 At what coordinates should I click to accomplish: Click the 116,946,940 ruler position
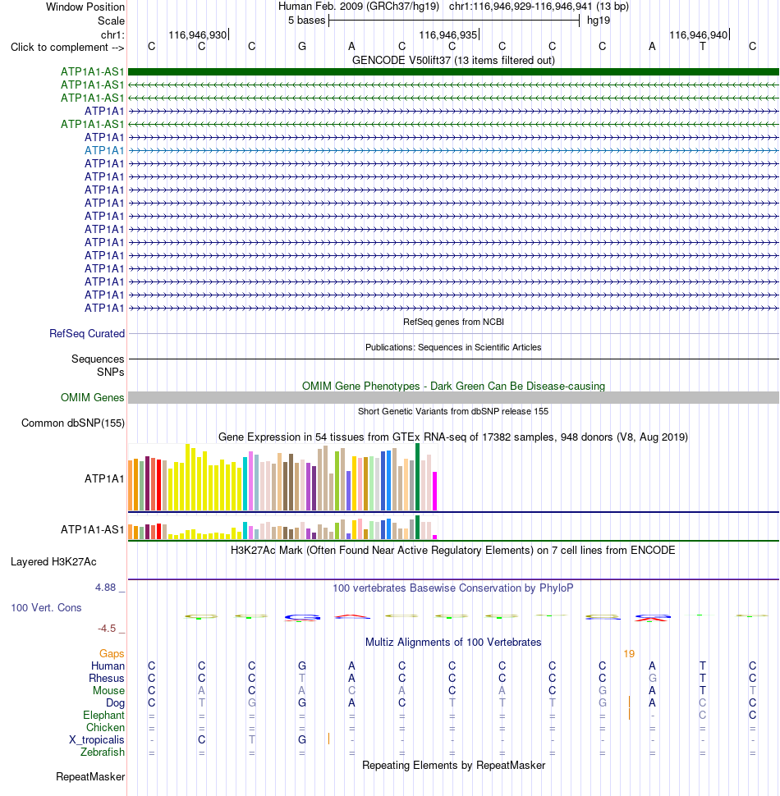698,35
